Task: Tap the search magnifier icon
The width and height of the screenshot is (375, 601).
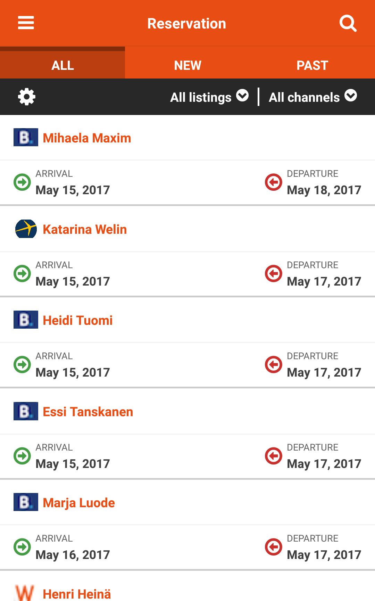Action: point(348,23)
